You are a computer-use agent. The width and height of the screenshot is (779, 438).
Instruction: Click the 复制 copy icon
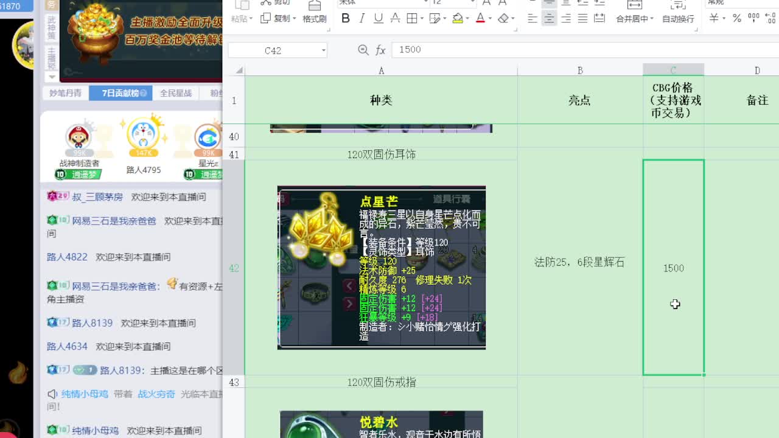265,18
